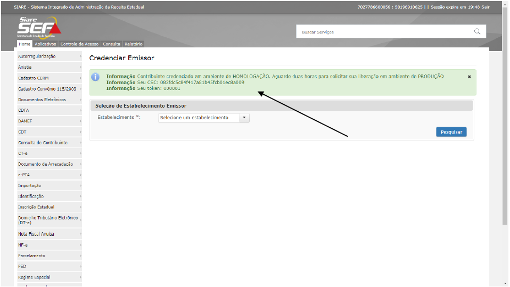Open the Relatório tab
510x287 pixels.
[134, 44]
